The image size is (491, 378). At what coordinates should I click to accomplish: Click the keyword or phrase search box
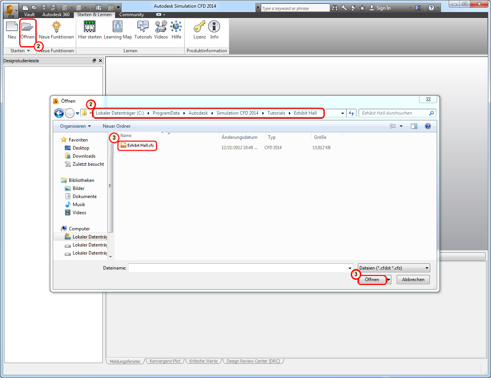point(296,8)
